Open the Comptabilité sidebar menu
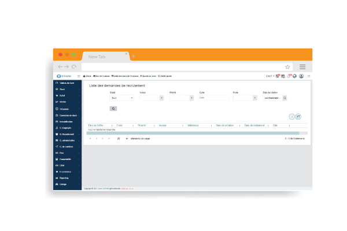347x231 pixels. (x=67, y=159)
